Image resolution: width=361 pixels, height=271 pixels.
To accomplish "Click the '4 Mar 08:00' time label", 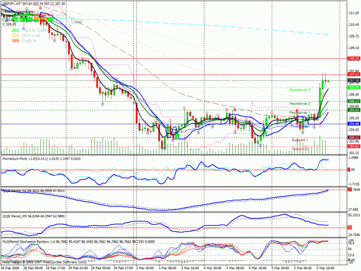I will [235, 268].
